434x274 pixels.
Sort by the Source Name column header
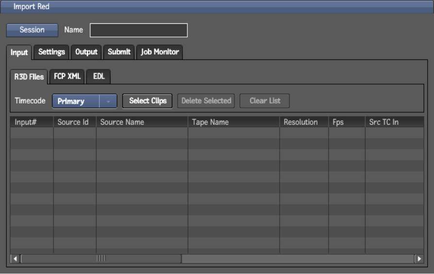(142, 122)
